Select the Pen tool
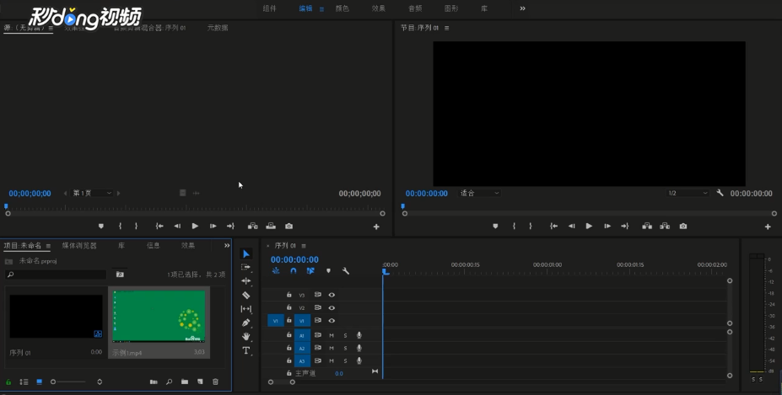The width and height of the screenshot is (782, 395). (245, 323)
